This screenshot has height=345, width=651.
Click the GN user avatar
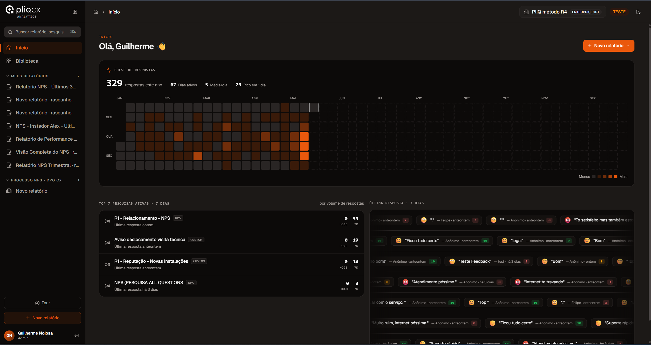[x=9, y=336]
